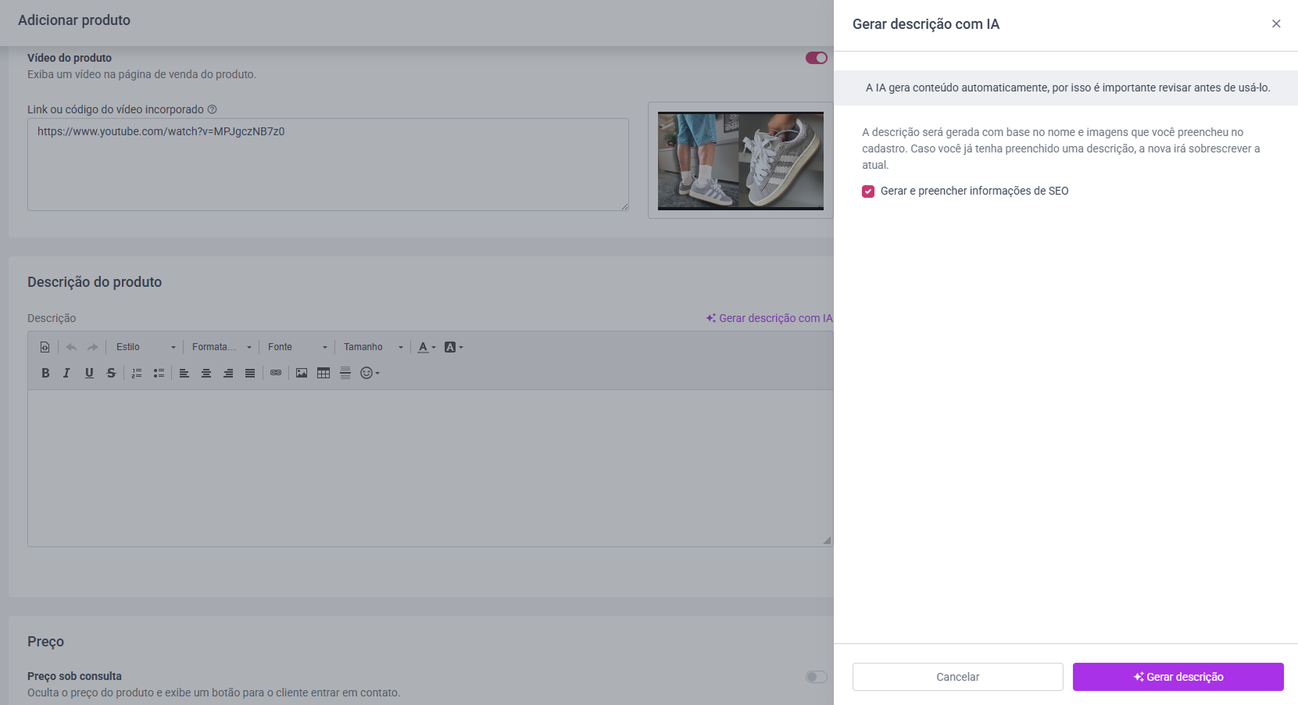
Task: Center-align text in the description editor
Action: [x=206, y=373]
